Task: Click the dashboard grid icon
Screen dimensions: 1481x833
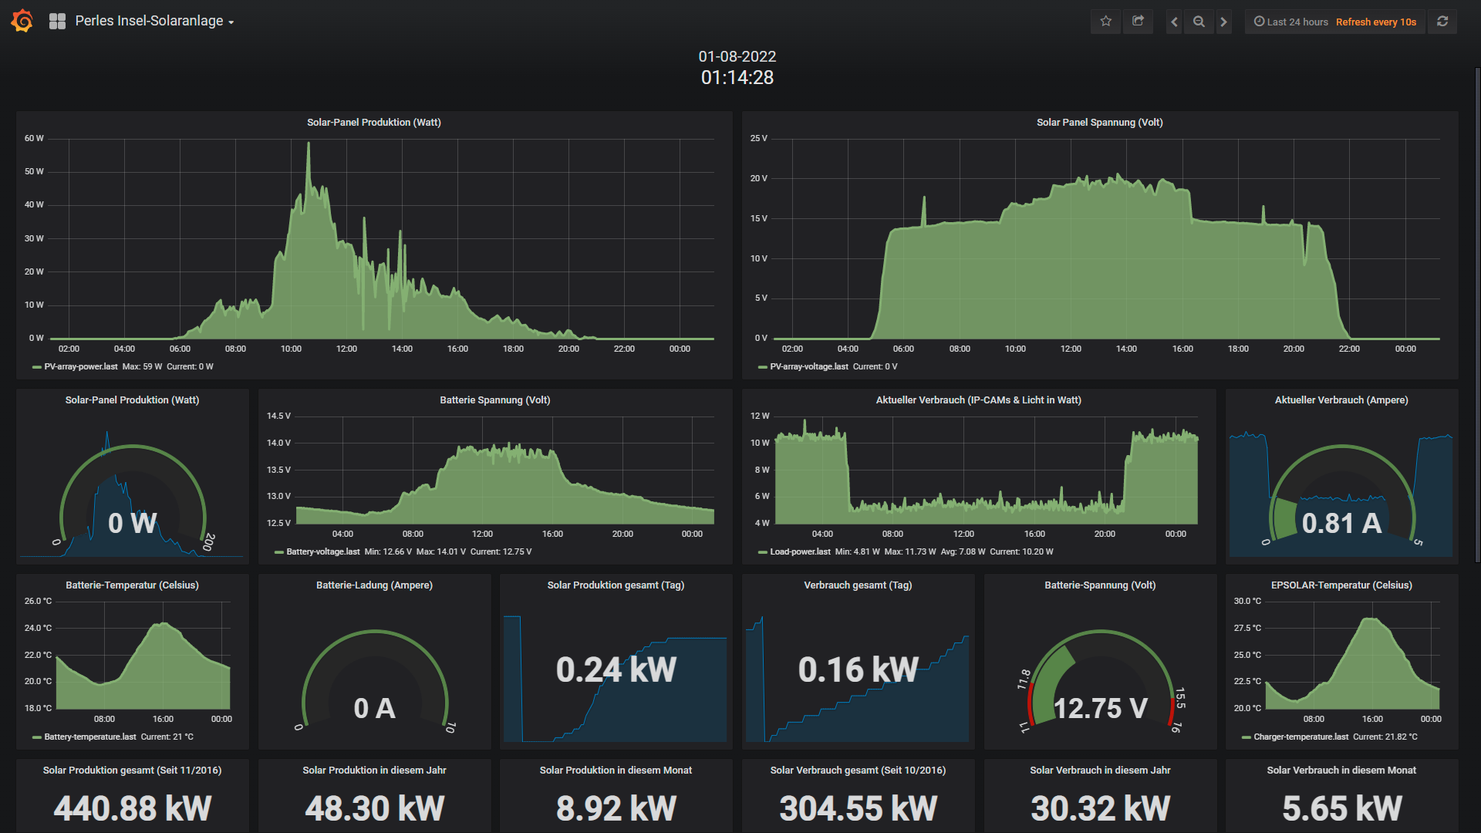Action: 57,22
